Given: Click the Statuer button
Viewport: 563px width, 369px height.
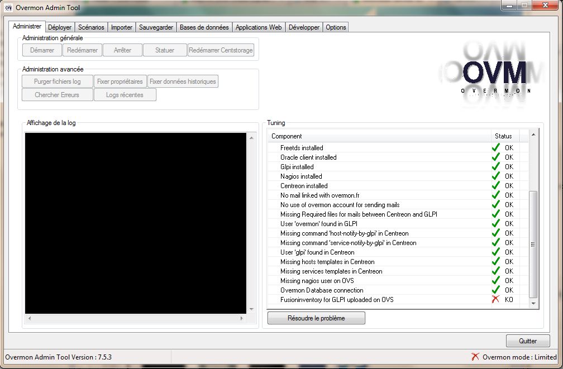Looking at the screenshot, I should click(165, 50).
